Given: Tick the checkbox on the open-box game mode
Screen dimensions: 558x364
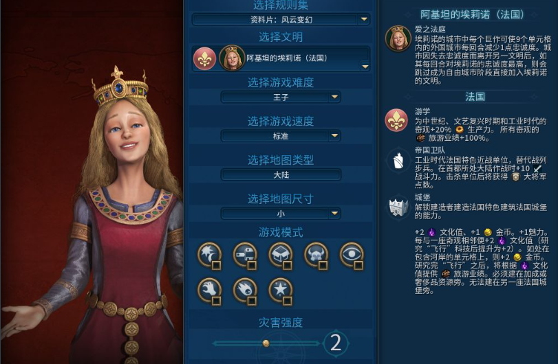Looking at the screenshot, I should [x=287, y=265].
